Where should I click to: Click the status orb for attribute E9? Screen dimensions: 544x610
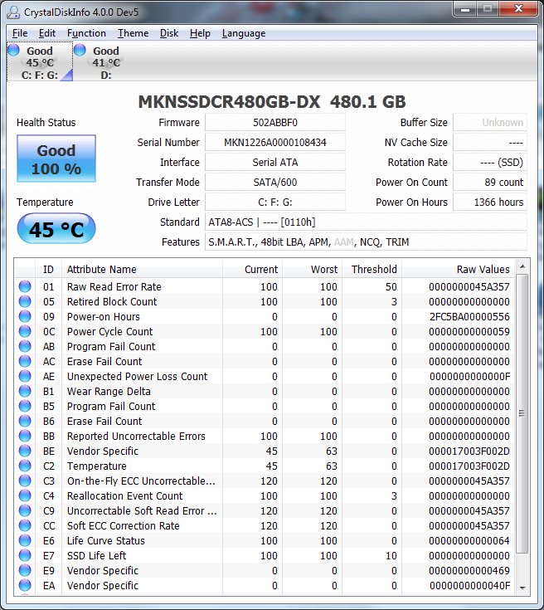(x=25, y=570)
